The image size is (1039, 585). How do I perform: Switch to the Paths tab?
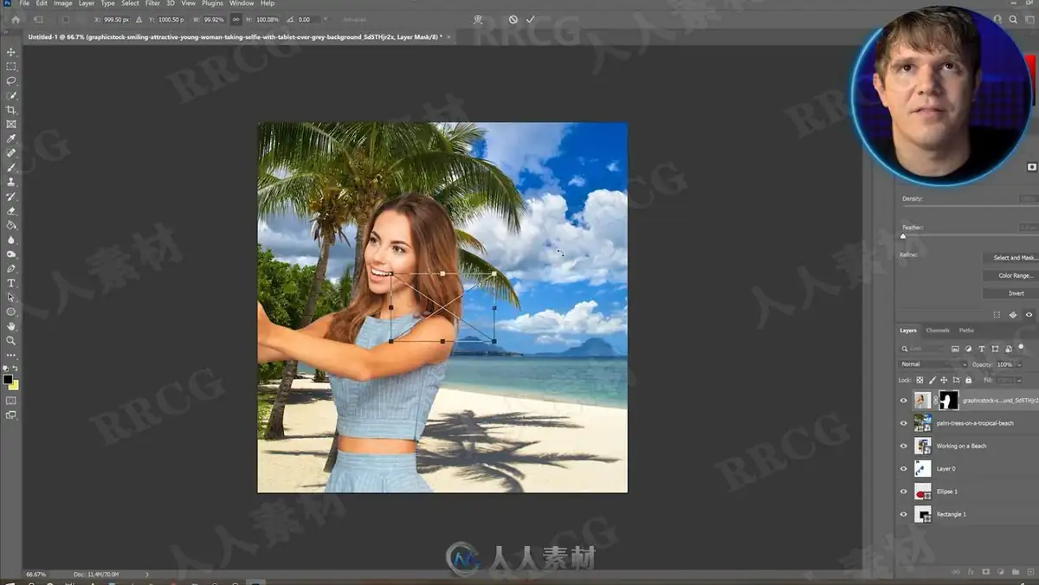[x=966, y=330]
